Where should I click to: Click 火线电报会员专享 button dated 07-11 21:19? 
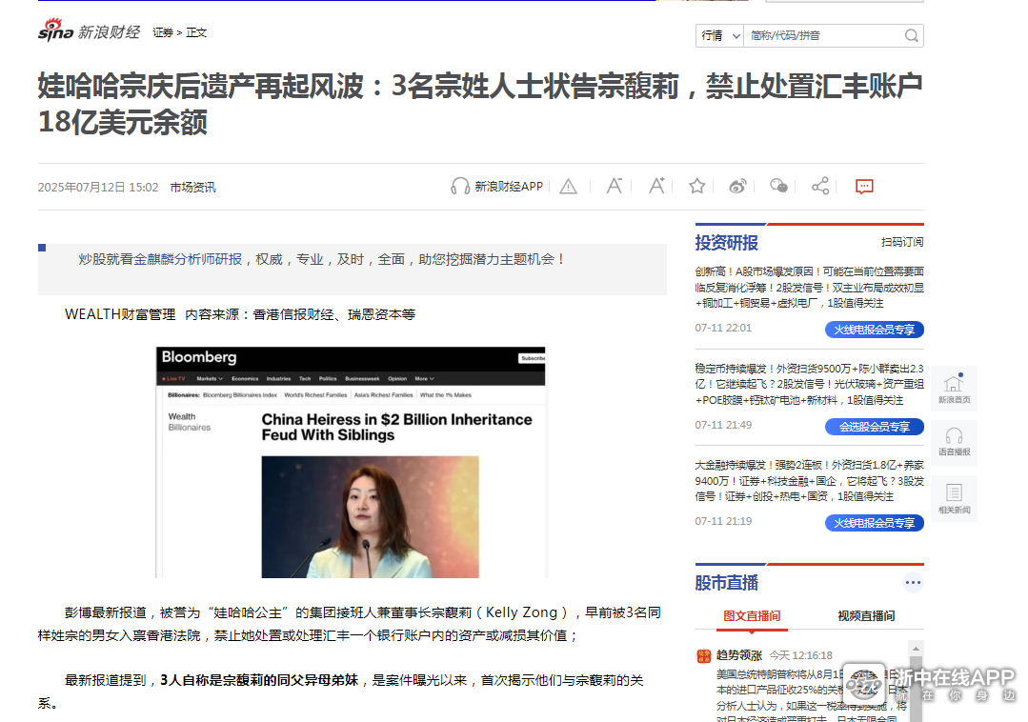click(875, 523)
